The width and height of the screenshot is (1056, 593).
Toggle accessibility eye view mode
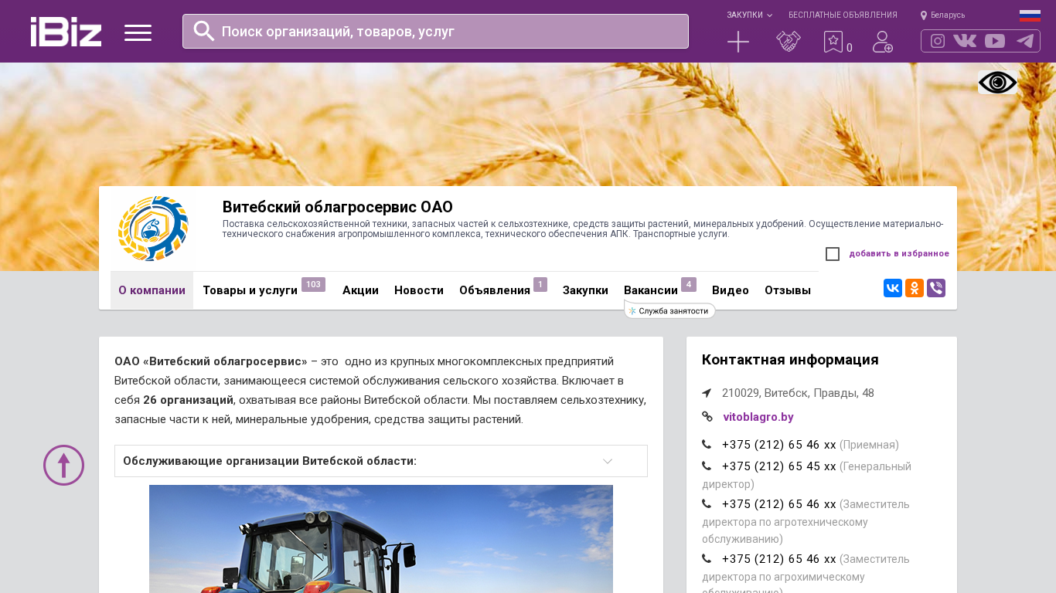click(x=997, y=83)
